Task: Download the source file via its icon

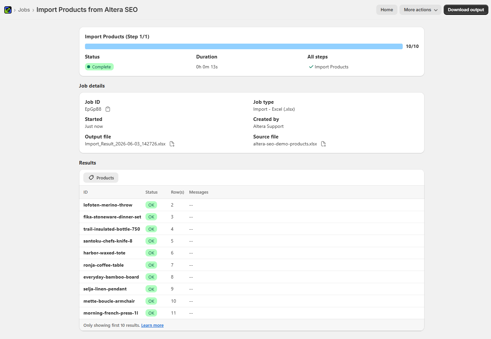Action: pyautogui.click(x=323, y=144)
